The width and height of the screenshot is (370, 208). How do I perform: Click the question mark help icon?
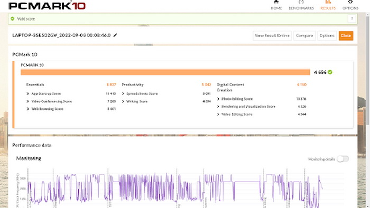click(352, 18)
